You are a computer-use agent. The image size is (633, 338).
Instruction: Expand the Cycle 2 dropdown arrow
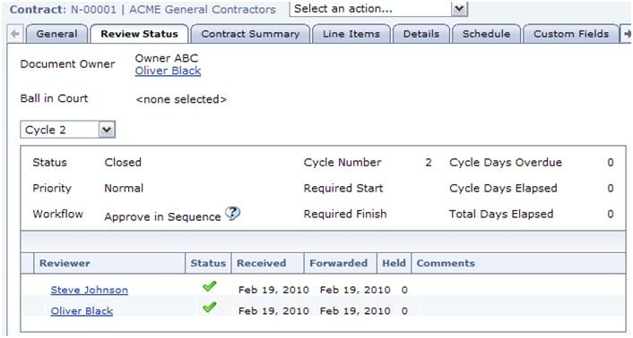[107, 130]
